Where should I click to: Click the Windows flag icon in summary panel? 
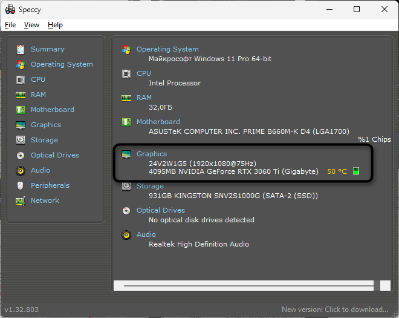[126, 50]
